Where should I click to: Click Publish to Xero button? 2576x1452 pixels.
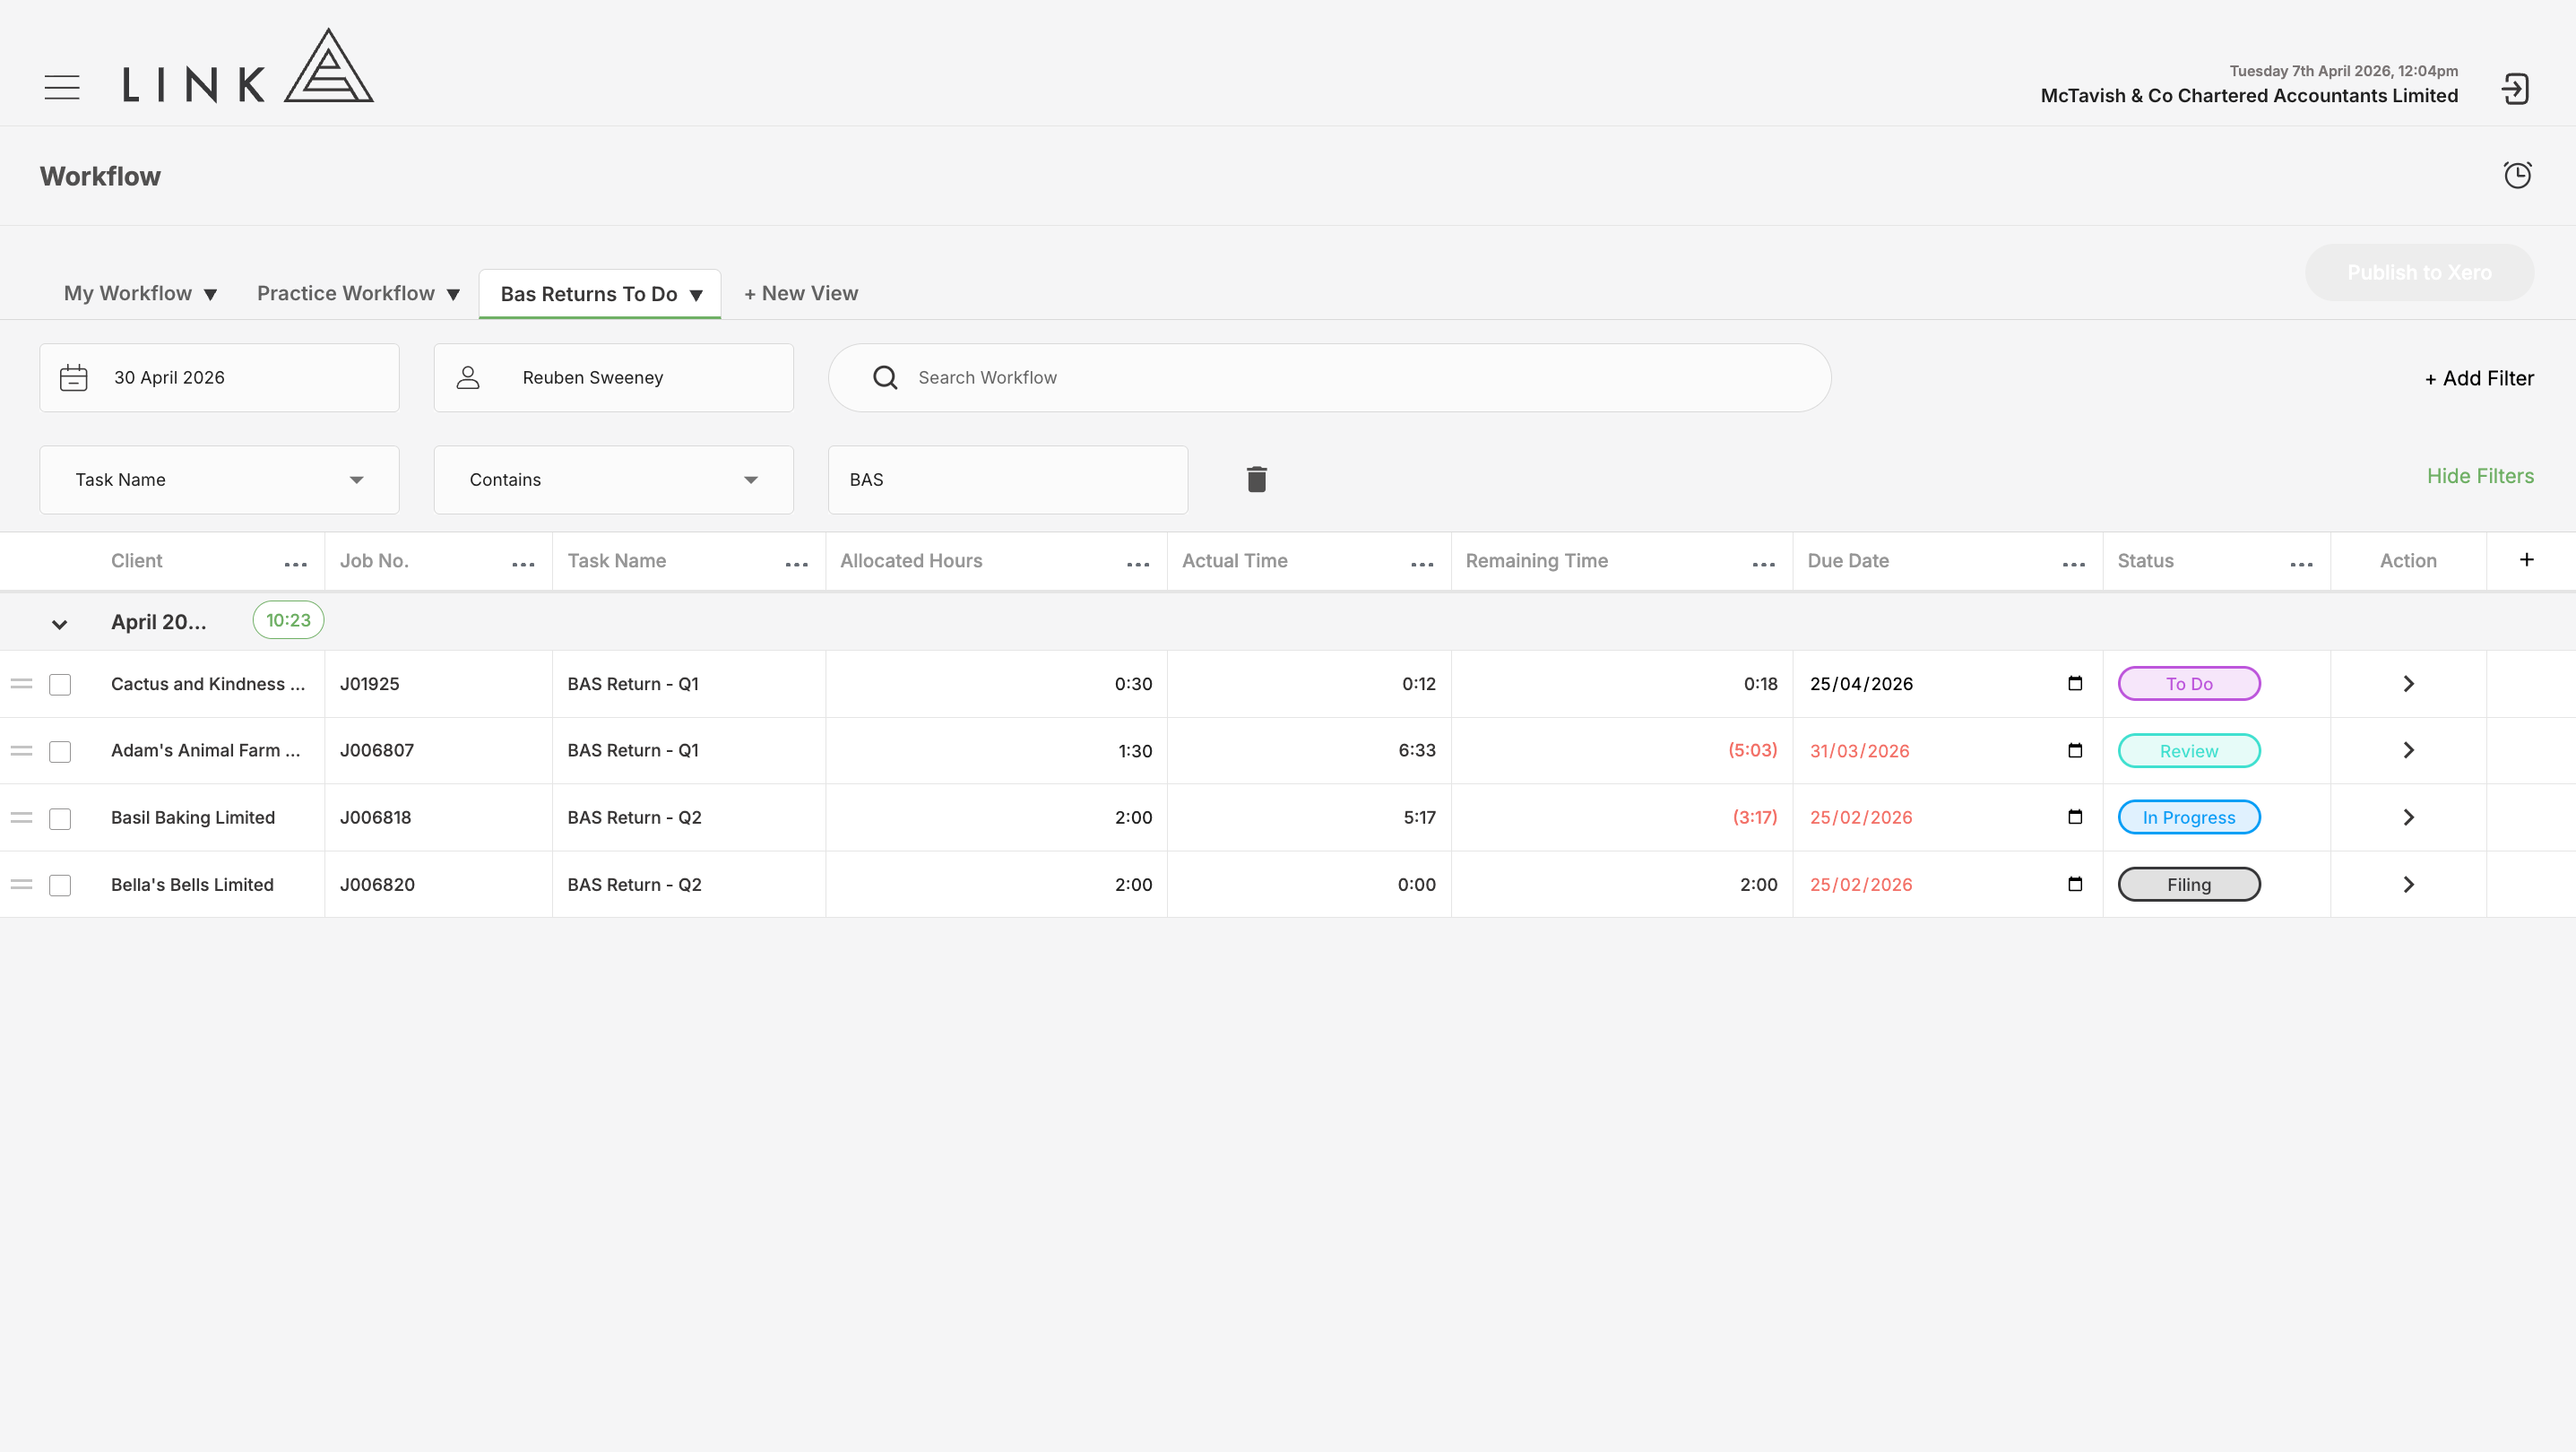[2419, 272]
